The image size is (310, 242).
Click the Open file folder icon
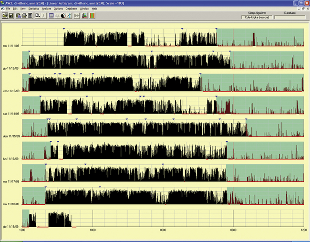[5, 16]
